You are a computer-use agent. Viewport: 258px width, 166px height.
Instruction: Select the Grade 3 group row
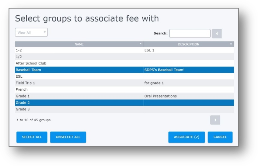(124, 109)
